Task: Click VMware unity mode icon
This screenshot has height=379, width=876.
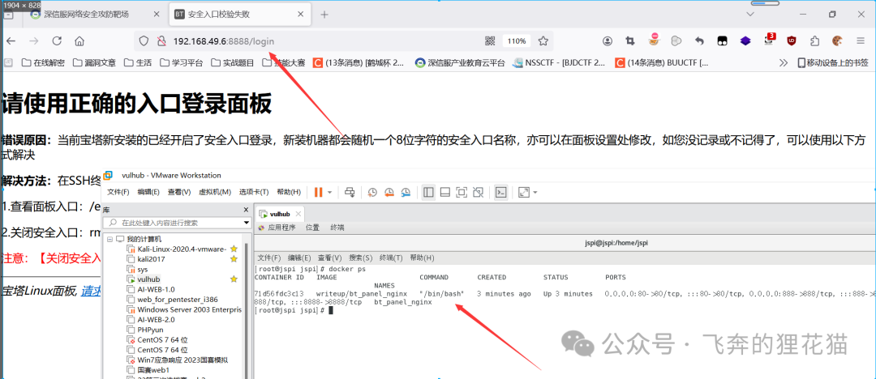Action: click(x=478, y=192)
